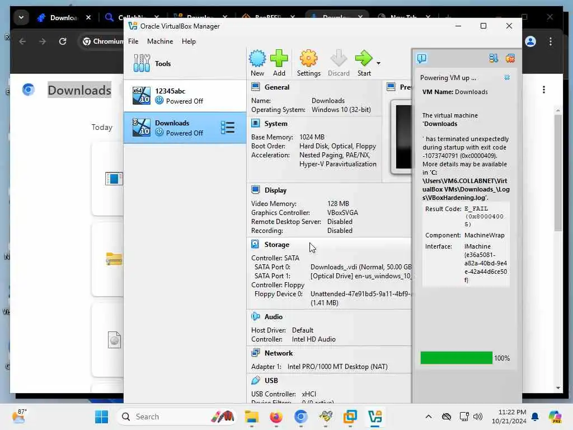Open the File menu
Viewport: 573px width, 430px height.
pyautogui.click(x=133, y=41)
